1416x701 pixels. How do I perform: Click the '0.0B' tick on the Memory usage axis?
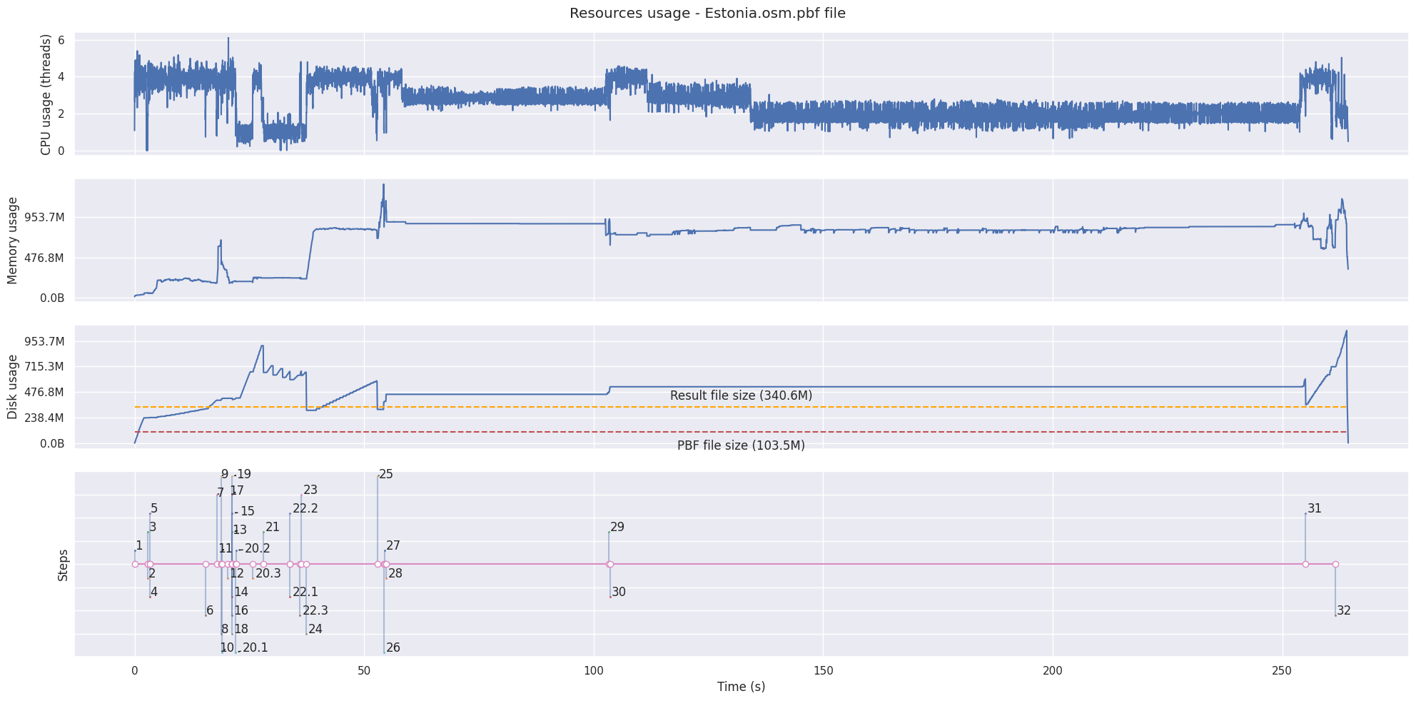[x=52, y=298]
